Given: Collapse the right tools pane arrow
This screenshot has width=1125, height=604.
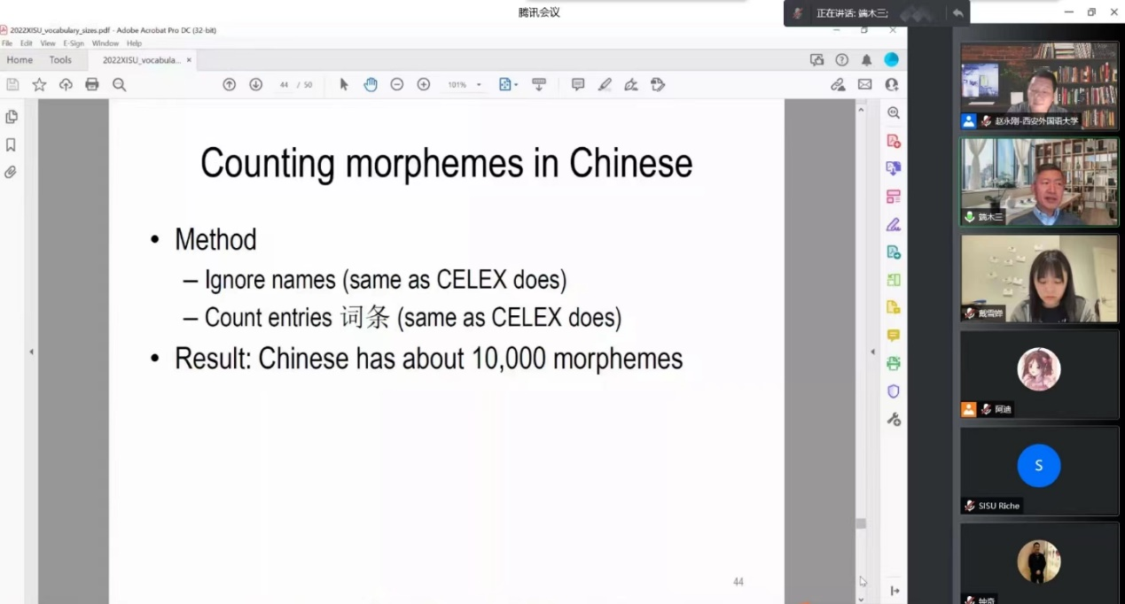Looking at the screenshot, I should pyautogui.click(x=872, y=352).
